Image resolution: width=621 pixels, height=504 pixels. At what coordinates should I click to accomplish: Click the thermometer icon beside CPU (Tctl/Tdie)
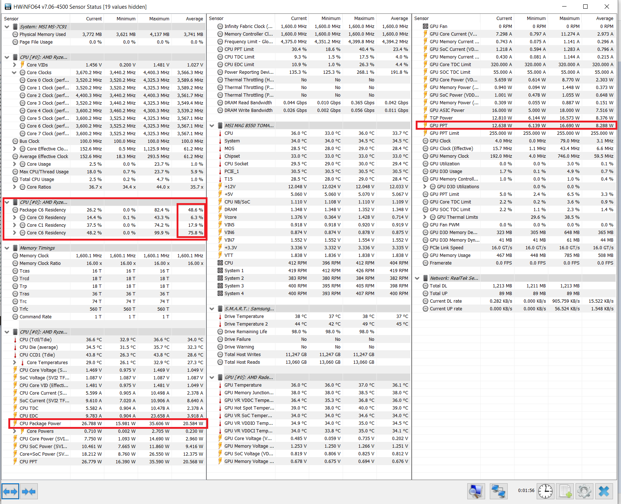pyautogui.click(x=15, y=339)
